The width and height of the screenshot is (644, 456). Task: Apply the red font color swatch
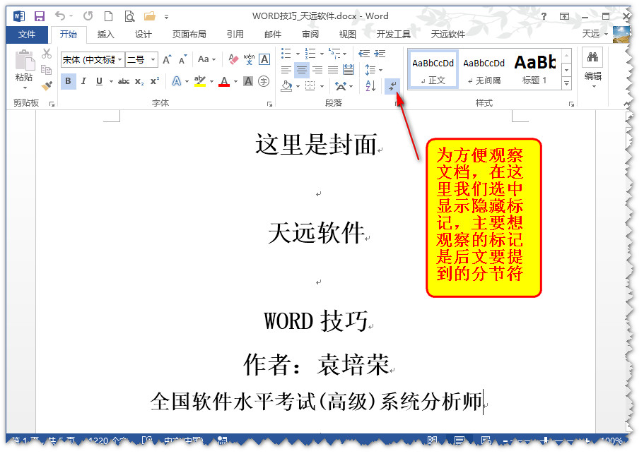224,81
